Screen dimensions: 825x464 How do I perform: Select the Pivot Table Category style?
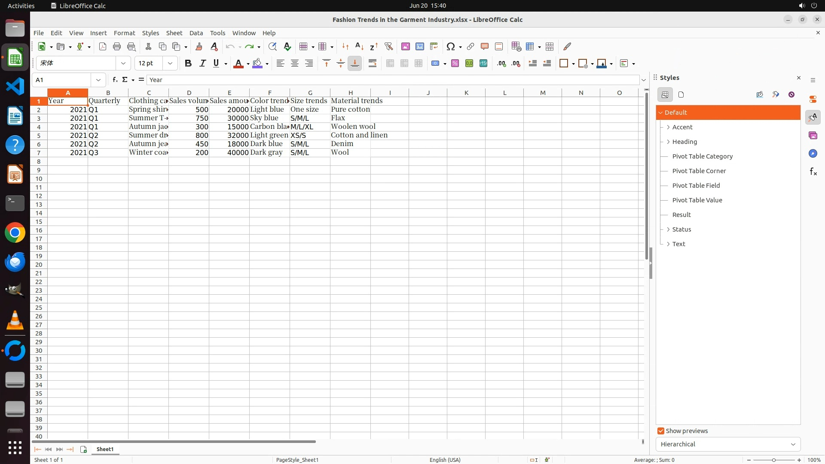coord(702,156)
